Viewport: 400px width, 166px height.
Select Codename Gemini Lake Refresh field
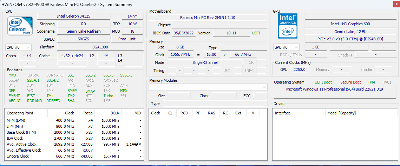pyautogui.click(x=84, y=31)
